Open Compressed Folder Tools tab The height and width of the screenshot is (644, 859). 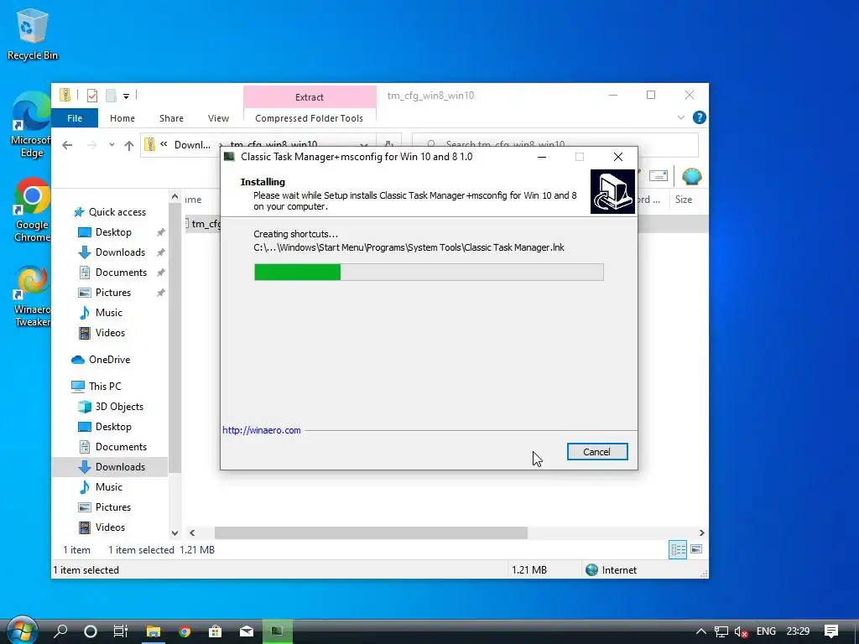click(x=309, y=118)
